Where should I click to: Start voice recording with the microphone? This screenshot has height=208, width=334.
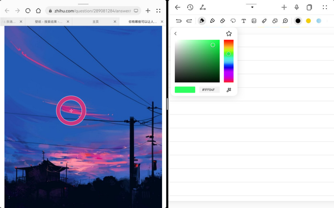coord(296,7)
